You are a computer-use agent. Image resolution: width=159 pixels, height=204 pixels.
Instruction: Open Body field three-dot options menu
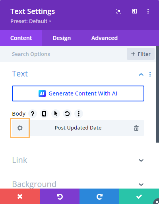[79, 114]
